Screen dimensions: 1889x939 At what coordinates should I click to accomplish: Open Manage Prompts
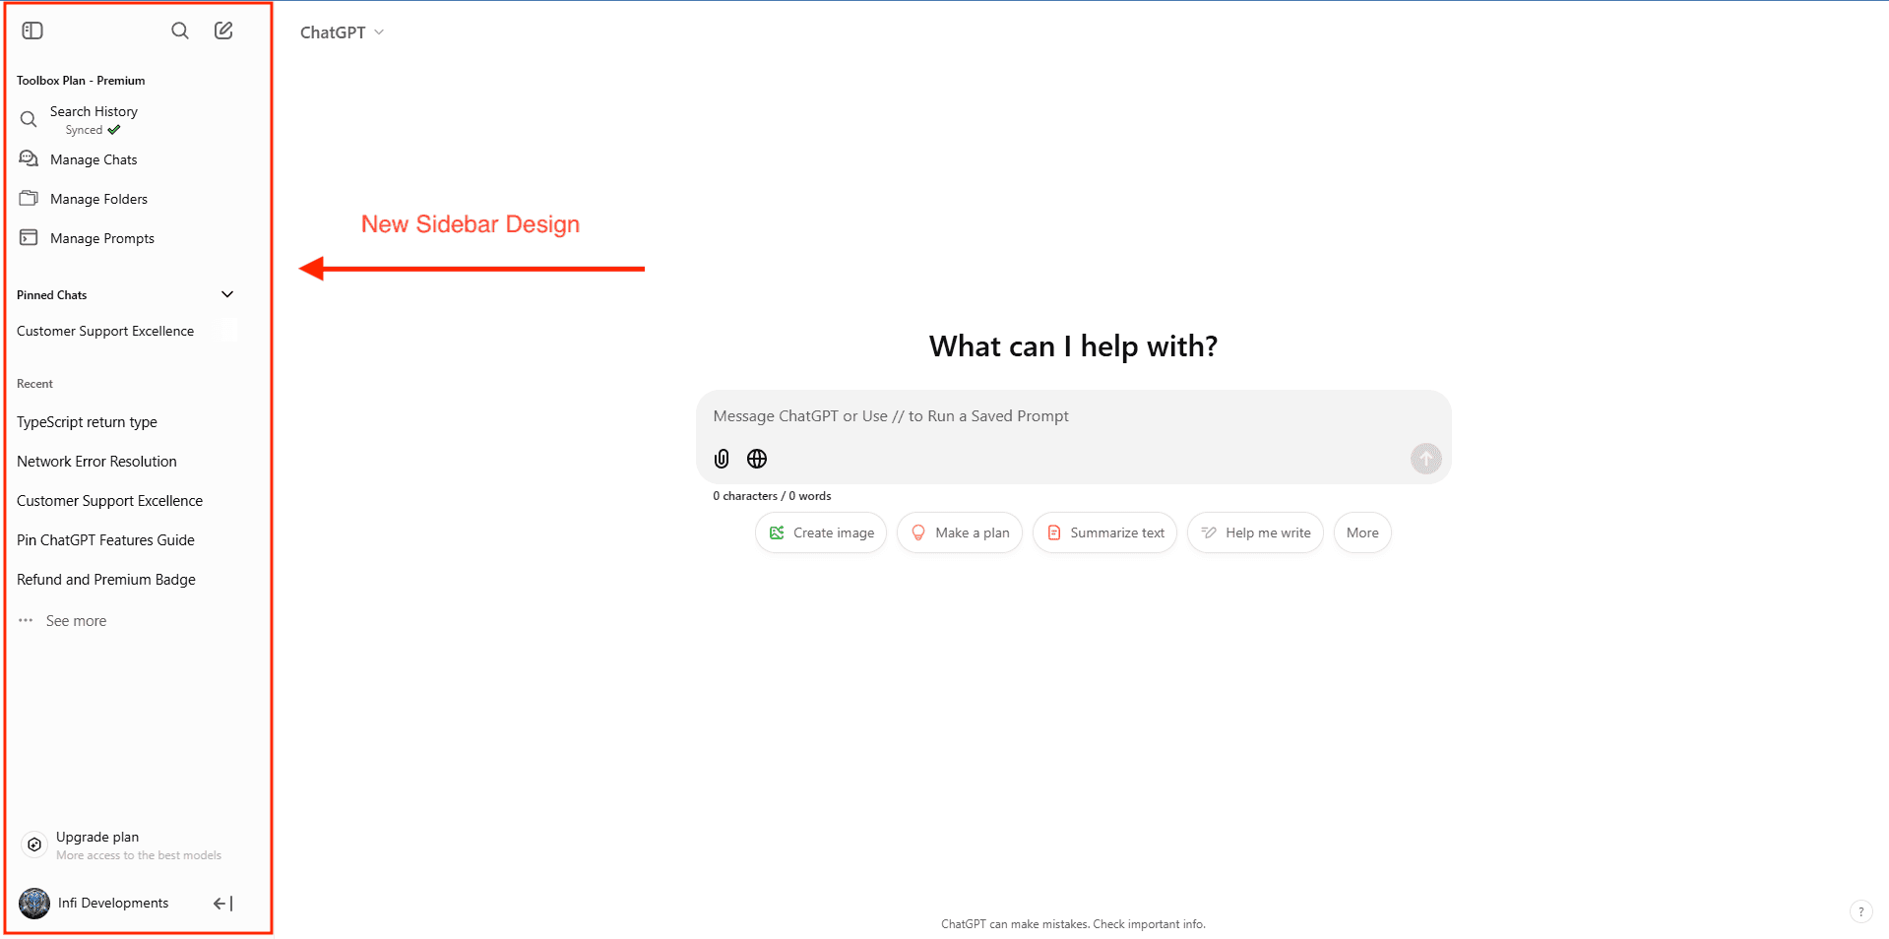click(102, 238)
